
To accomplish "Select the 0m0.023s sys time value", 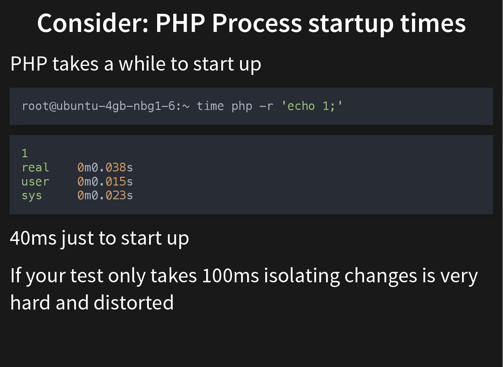I will (x=105, y=195).
